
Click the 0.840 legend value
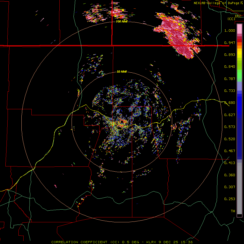click(230, 67)
